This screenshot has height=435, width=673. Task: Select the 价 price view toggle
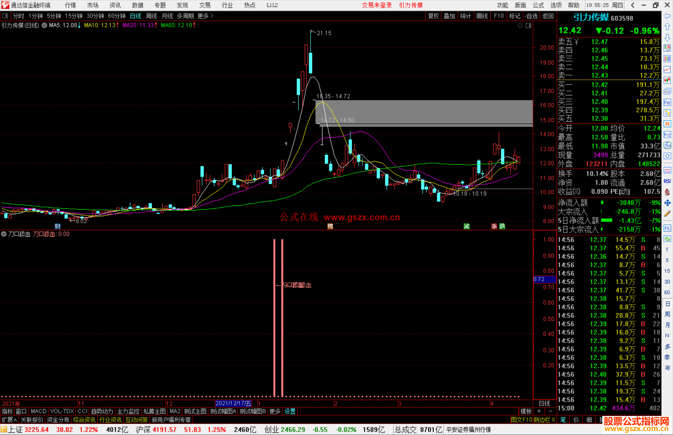point(576,420)
